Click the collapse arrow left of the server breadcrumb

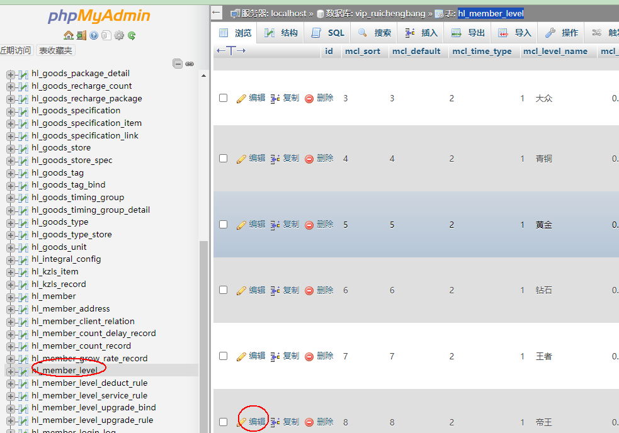click(x=217, y=13)
